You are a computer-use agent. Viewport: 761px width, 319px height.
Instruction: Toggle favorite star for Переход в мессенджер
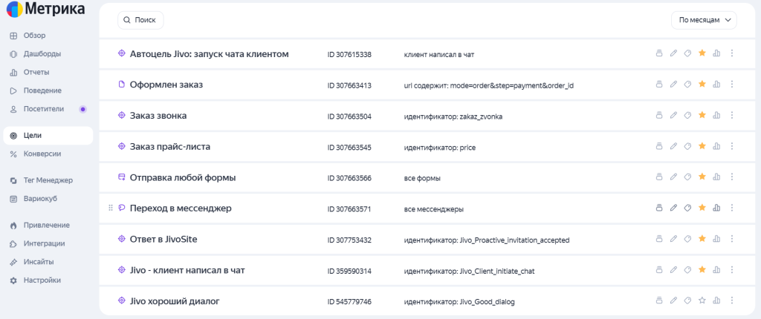point(702,208)
